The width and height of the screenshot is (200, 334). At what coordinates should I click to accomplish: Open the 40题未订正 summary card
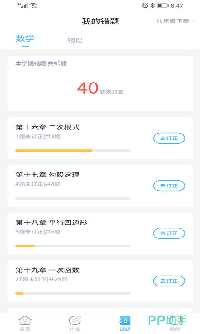pyautogui.click(x=100, y=84)
